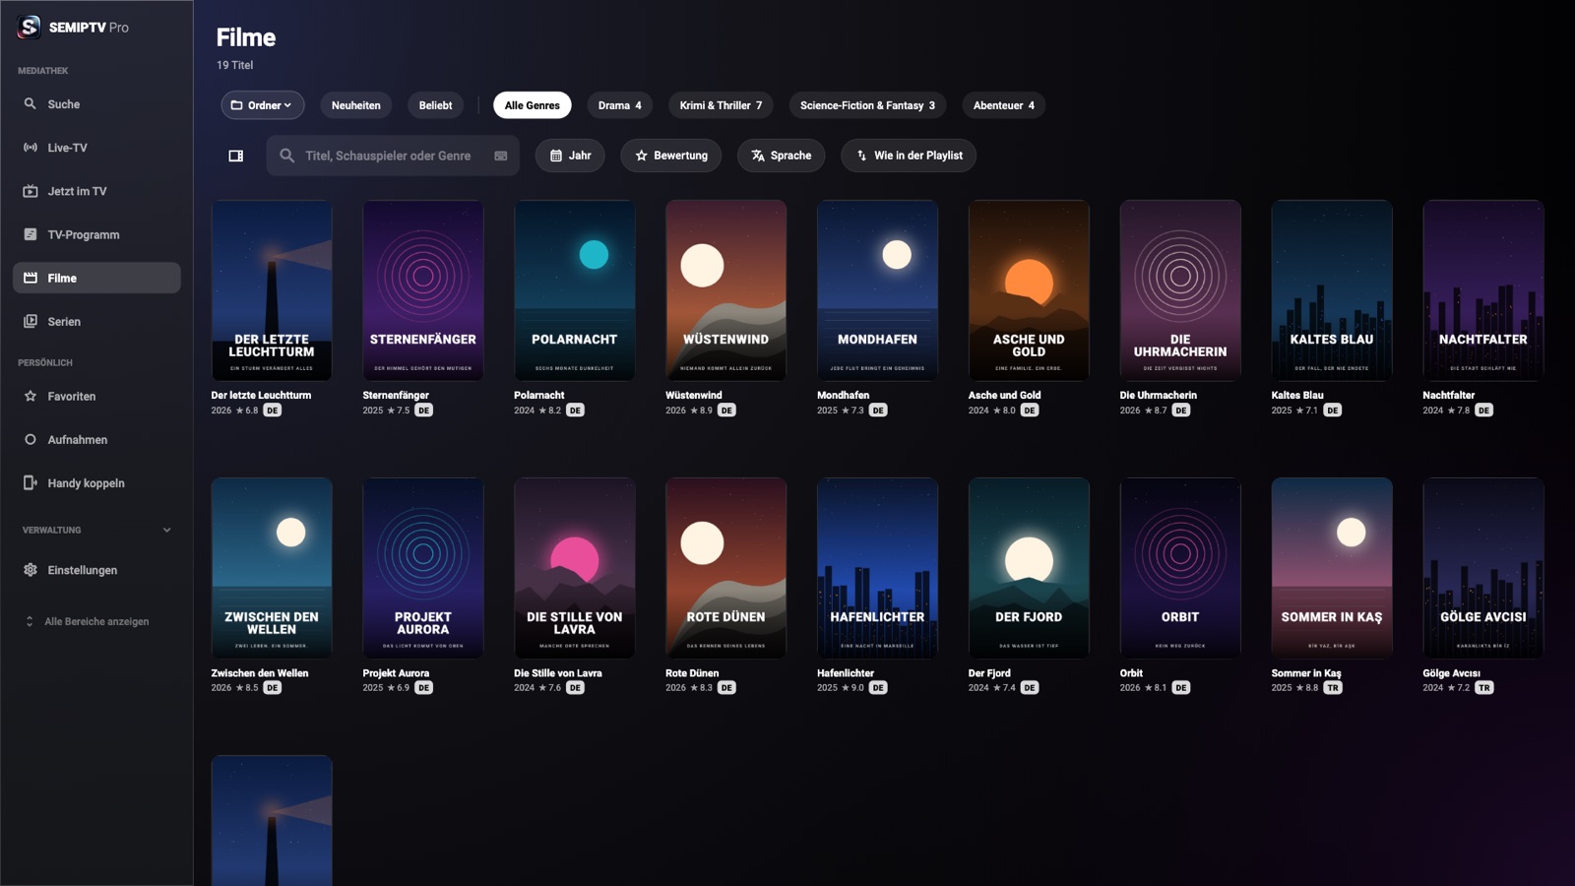Open the Hafenlichter movie poster

(x=878, y=568)
